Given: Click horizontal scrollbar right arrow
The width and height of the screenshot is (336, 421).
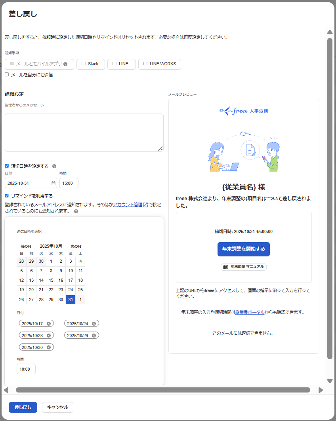Looking at the screenshot, I should (x=321, y=390).
